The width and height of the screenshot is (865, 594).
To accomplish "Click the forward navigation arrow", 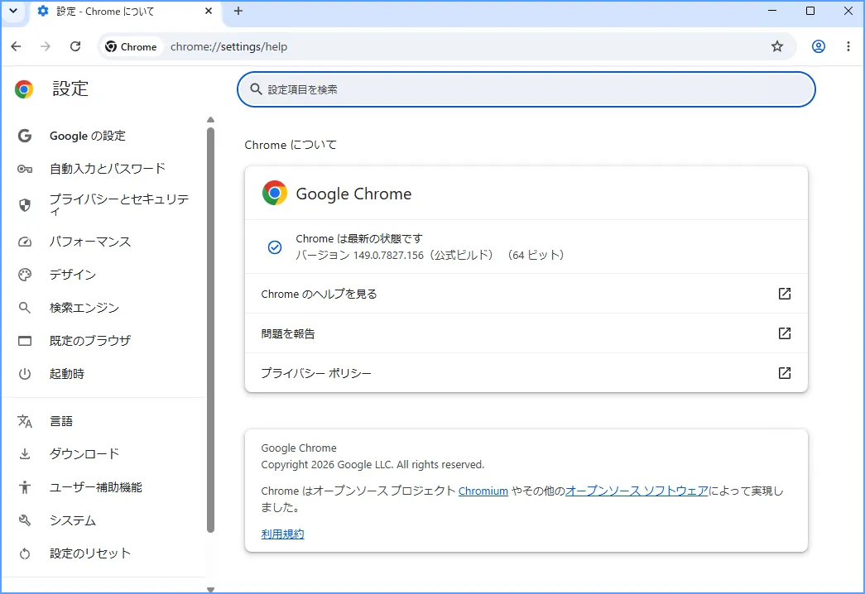I will click(46, 46).
